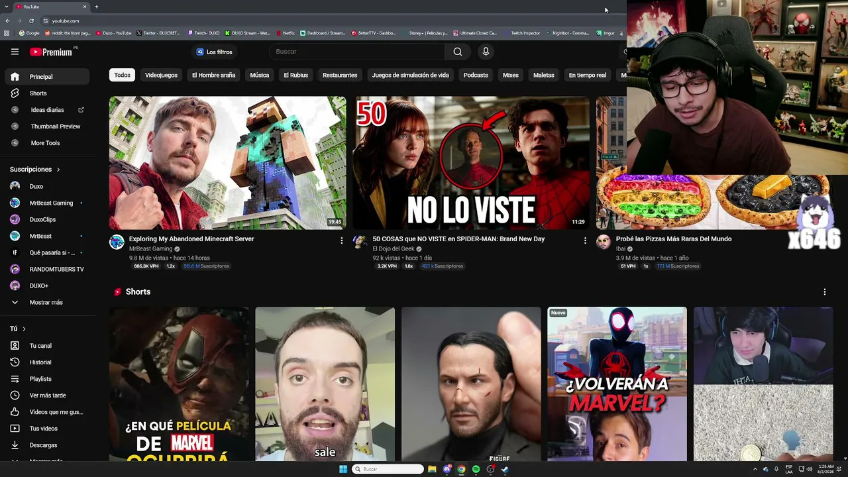Click the Windows taskbar search box

coord(388,469)
